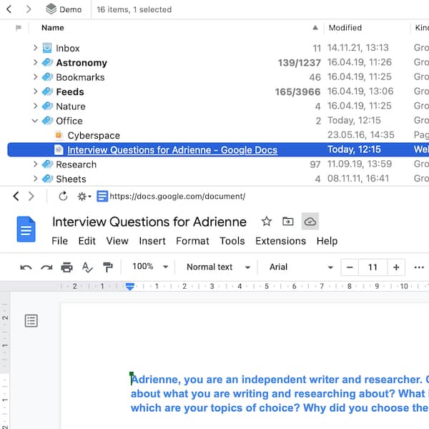429x429 pixels.
Task: Expand the Research group
Action: tap(35, 164)
